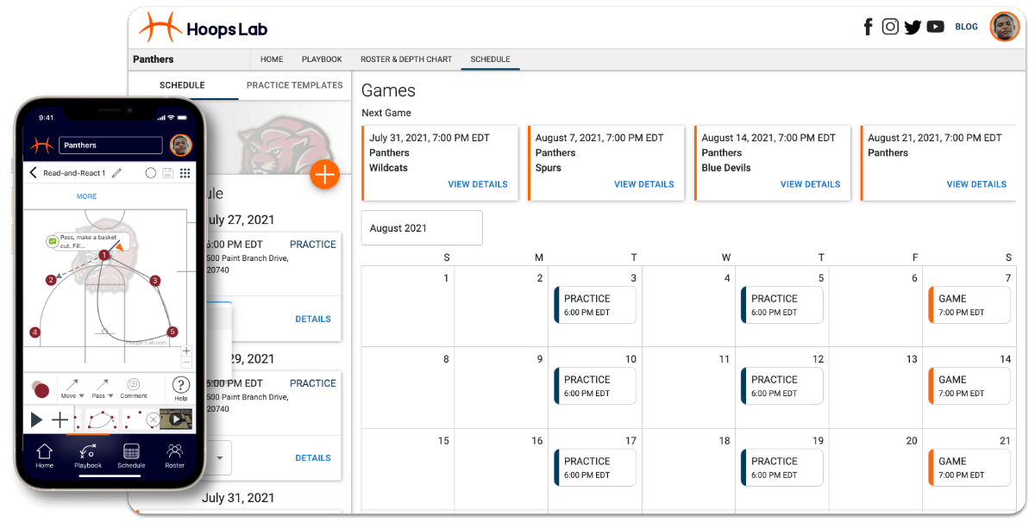Open the Roster & Depth Chart tab
This screenshot has width=1035, height=528.
coord(406,59)
